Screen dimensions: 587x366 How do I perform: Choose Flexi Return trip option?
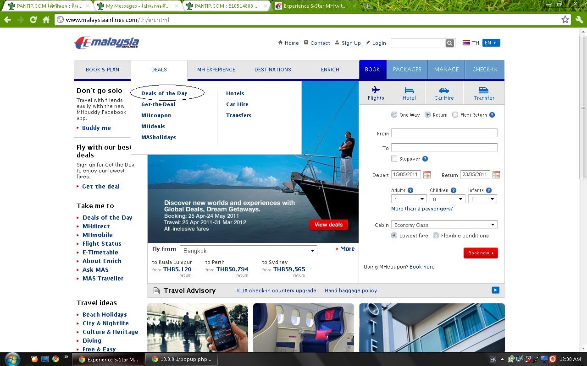click(x=455, y=115)
